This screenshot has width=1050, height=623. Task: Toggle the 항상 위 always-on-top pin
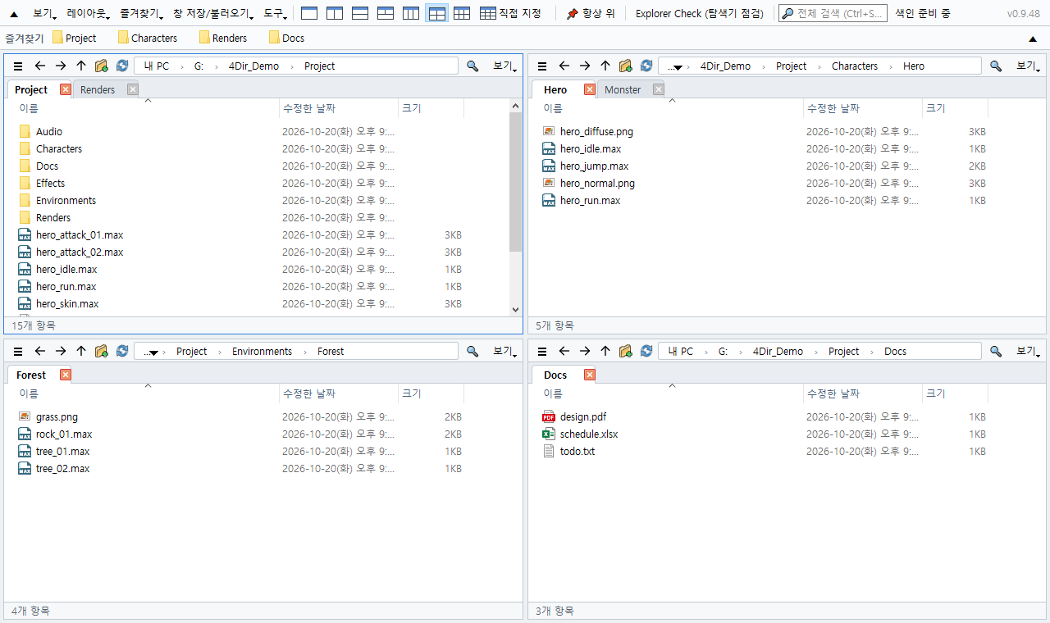tap(591, 13)
